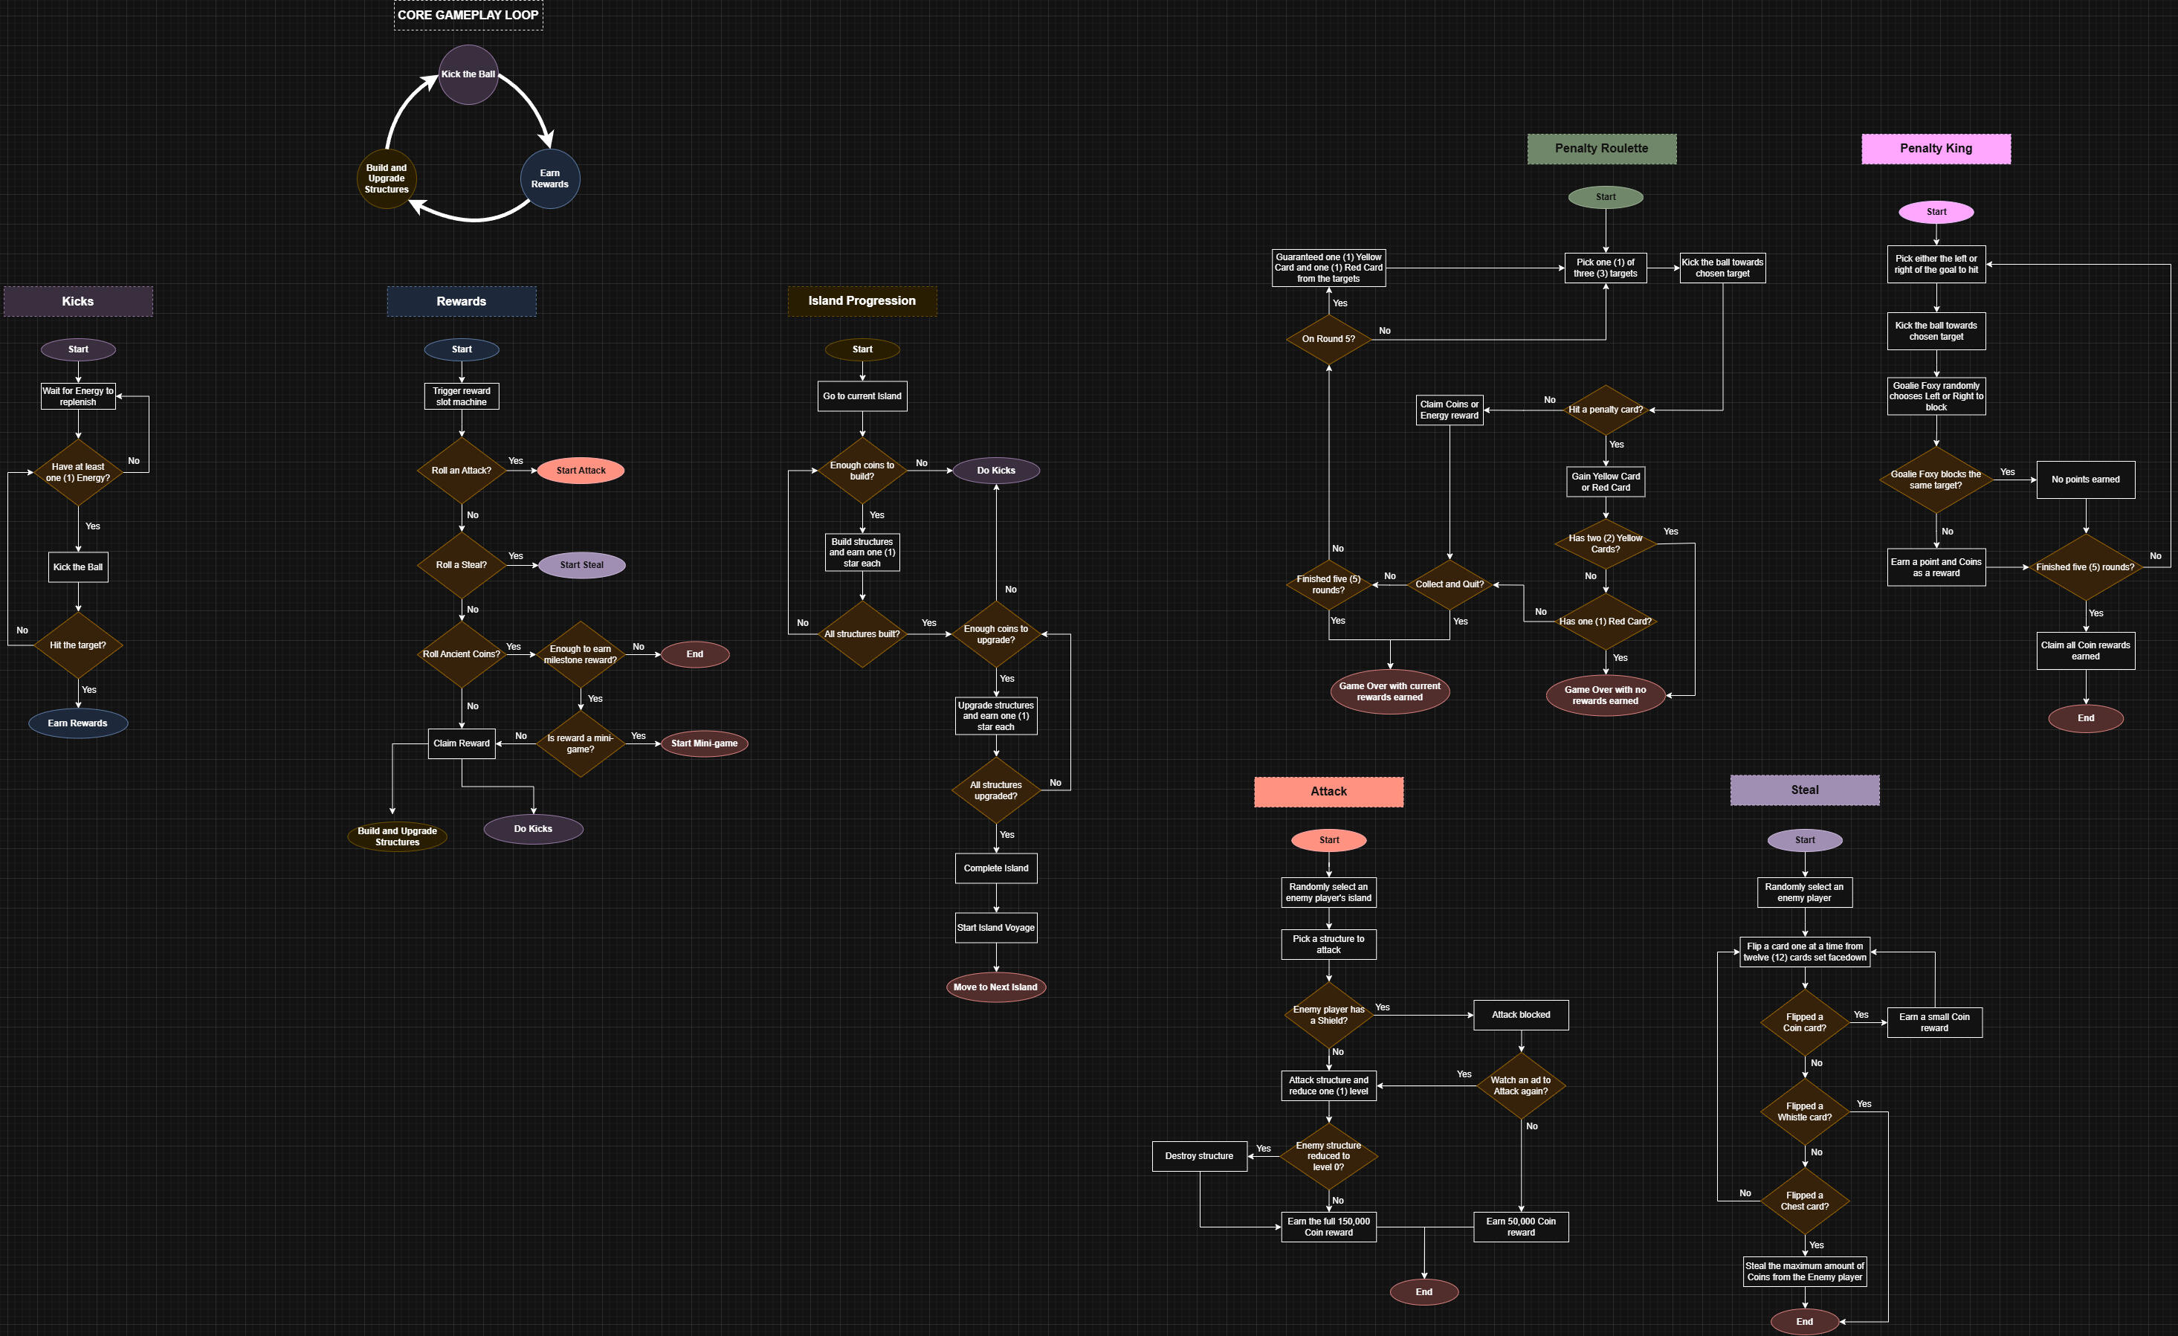Select the Penalty Roulette header label
This screenshot has height=1336, width=2178.
[x=1601, y=149]
